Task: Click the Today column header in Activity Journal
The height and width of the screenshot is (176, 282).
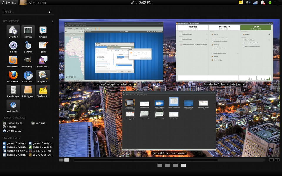Action: coord(256,27)
